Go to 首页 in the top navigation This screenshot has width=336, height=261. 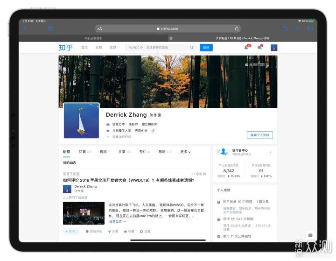84,48
